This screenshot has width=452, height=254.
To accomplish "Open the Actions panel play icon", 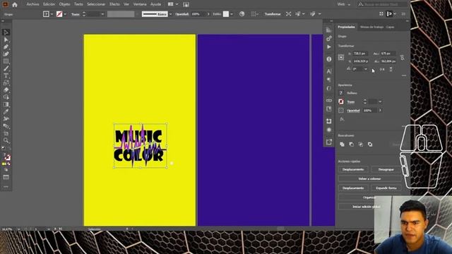I will [x=329, y=47].
